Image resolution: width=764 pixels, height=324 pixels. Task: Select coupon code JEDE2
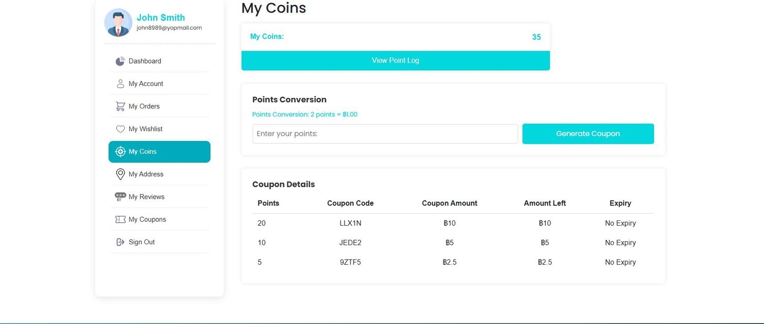coord(350,243)
